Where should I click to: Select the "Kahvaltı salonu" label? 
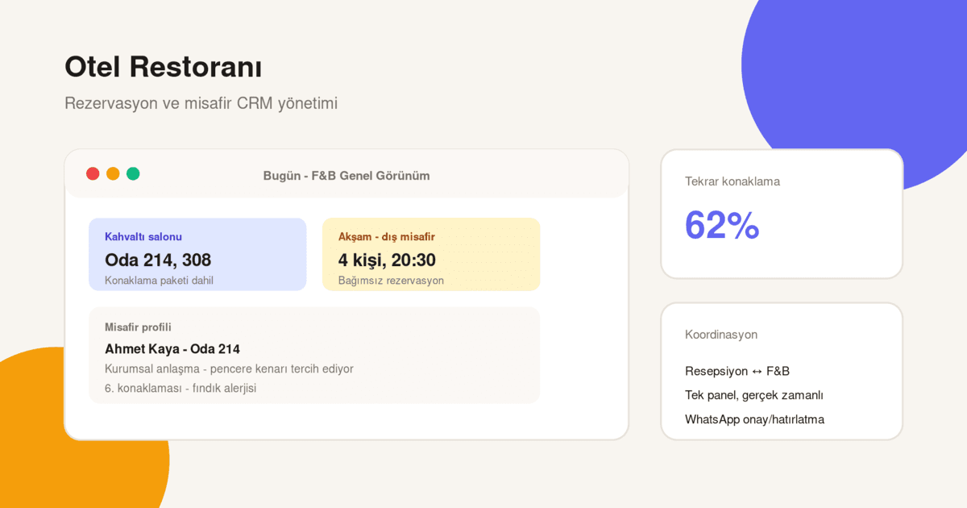[x=143, y=236]
